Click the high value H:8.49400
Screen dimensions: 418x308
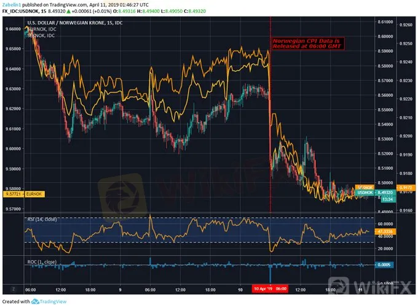[148, 11]
